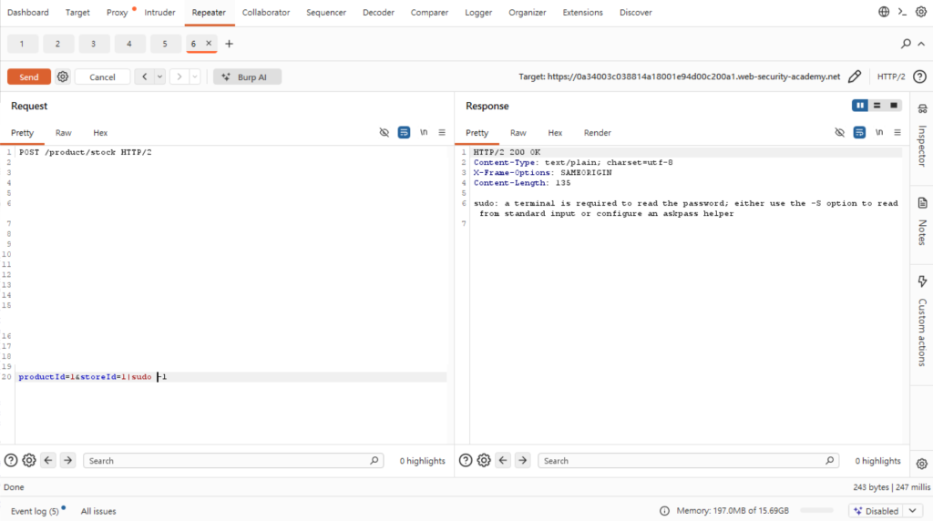Toggle hide non-printable chars in Request
Image resolution: width=933 pixels, height=521 pixels.
(384, 132)
